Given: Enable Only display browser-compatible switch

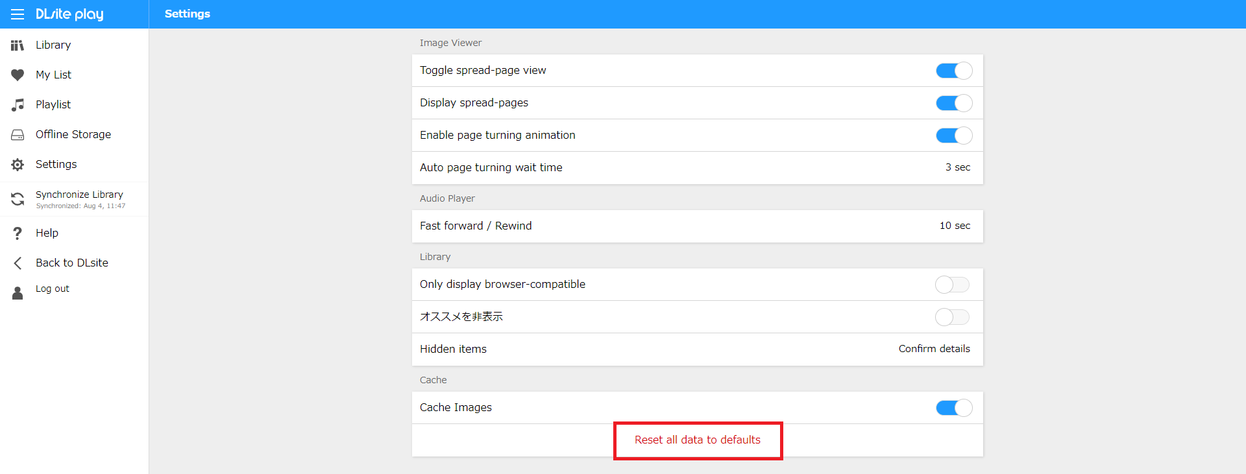Looking at the screenshot, I should 952,285.
